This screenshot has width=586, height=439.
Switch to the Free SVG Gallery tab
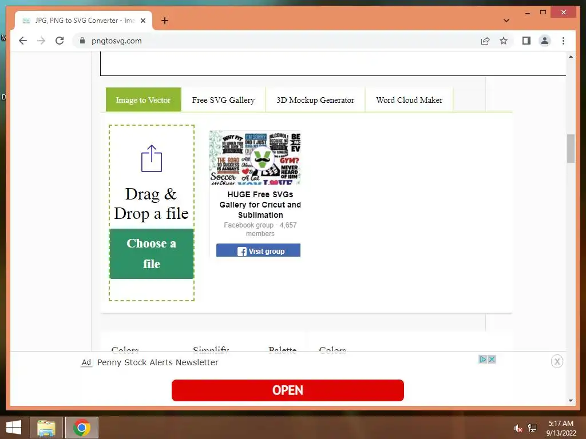click(x=223, y=99)
